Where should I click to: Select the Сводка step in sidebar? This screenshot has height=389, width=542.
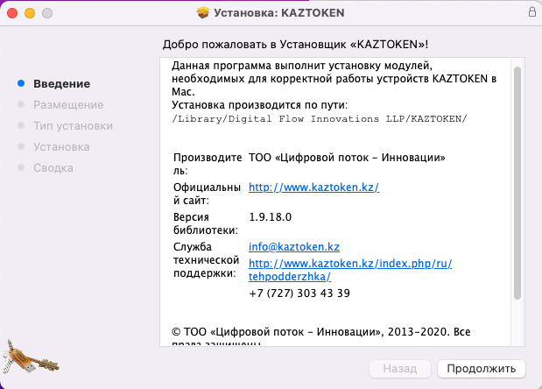click(x=53, y=168)
